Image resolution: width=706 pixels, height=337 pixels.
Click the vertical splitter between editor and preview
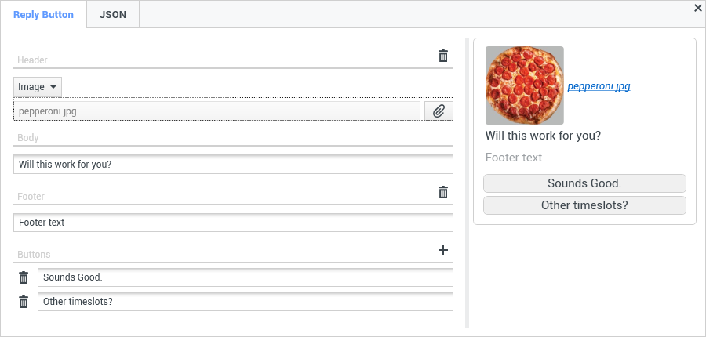point(468,180)
